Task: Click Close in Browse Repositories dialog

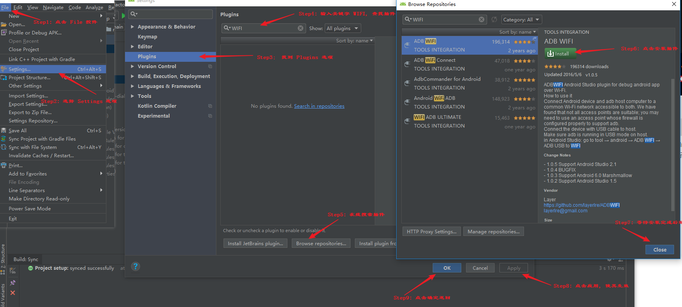Action: pos(660,250)
